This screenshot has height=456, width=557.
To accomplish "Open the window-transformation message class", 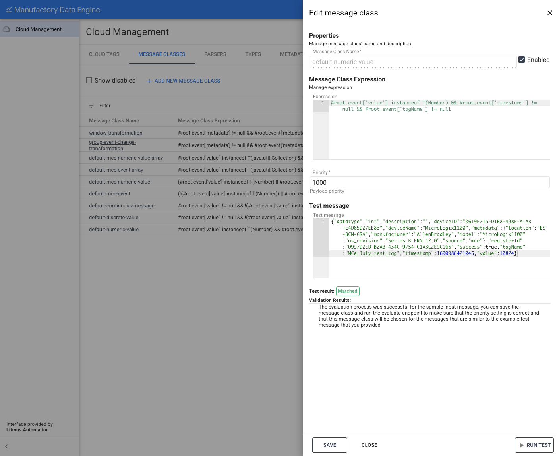I will pyautogui.click(x=116, y=133).
